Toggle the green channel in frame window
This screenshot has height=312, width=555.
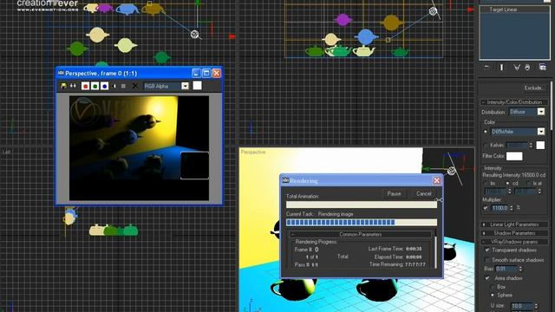[x=95, y=86]
